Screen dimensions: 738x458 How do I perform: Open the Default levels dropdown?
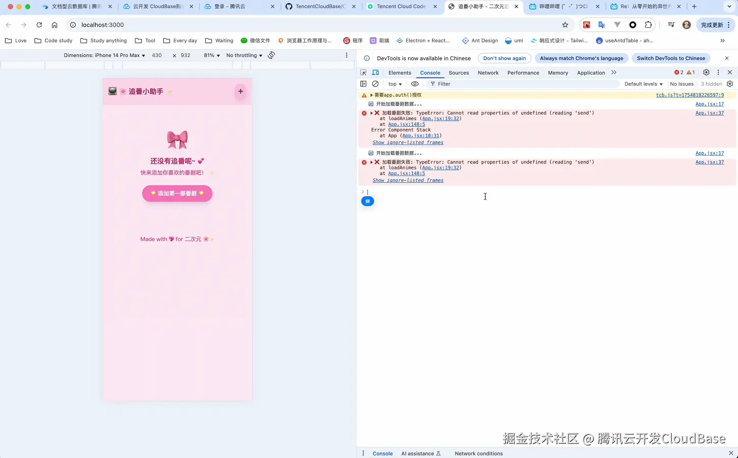[643, 83]
